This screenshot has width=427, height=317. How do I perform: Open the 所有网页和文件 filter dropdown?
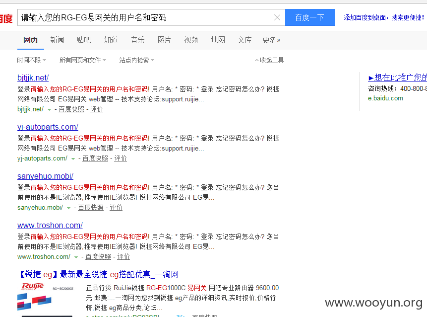click(83, 60)
